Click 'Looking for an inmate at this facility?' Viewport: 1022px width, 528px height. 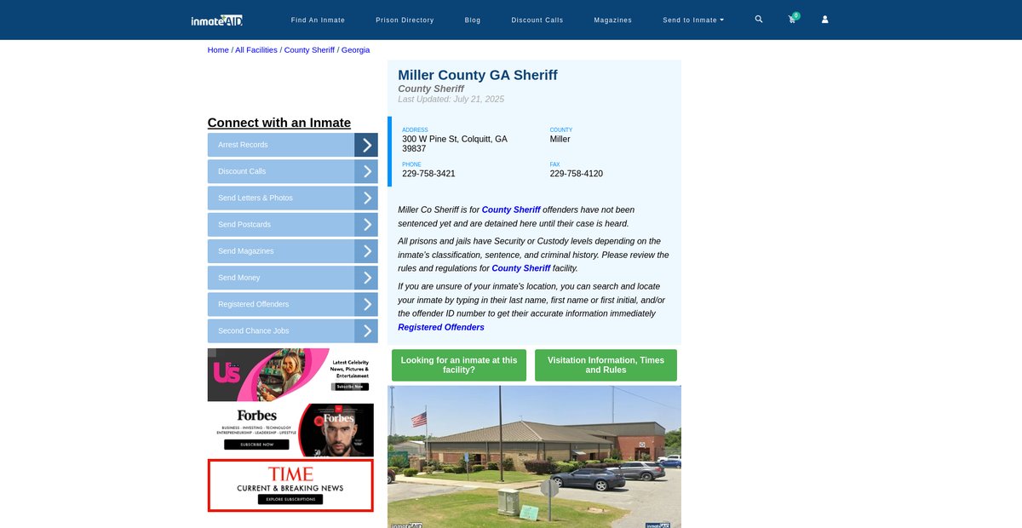(459, 365)
